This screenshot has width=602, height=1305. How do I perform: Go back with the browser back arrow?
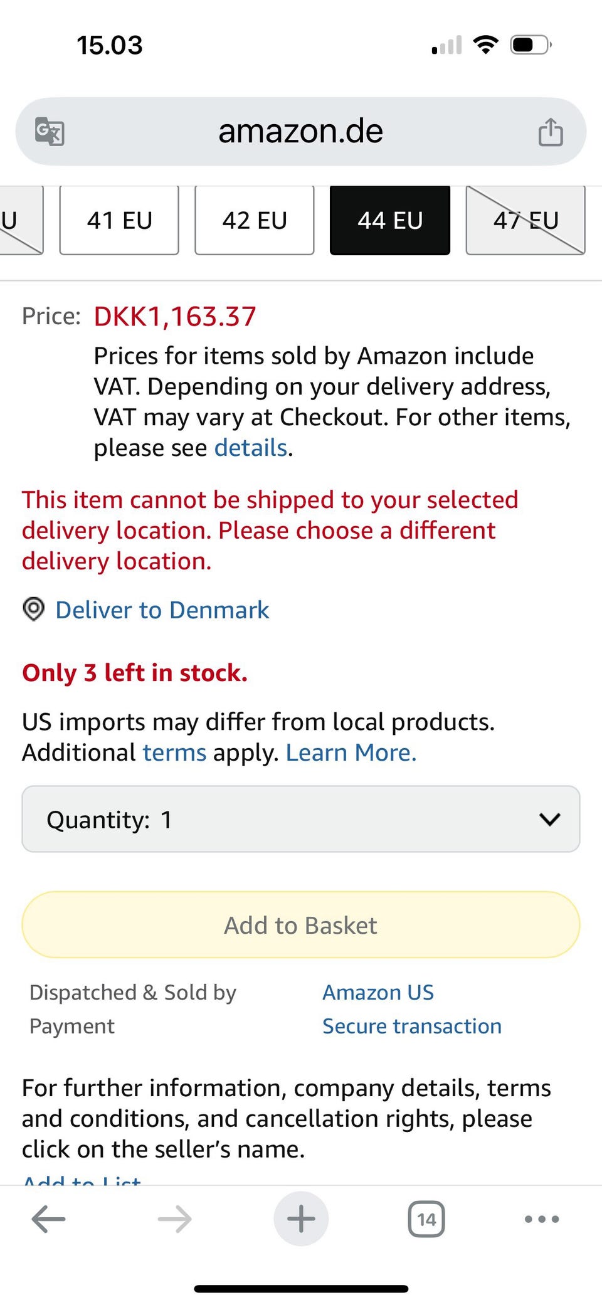[48, 1219]
